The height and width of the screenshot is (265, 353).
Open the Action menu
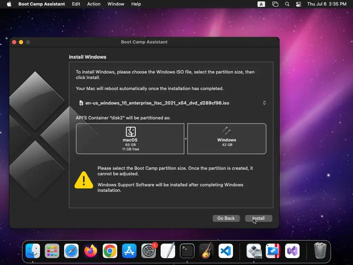coord(94,4)
